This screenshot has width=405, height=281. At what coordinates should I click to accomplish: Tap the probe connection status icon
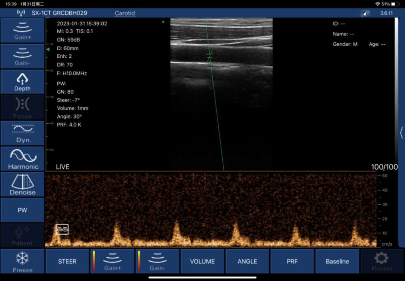[365, 13]
